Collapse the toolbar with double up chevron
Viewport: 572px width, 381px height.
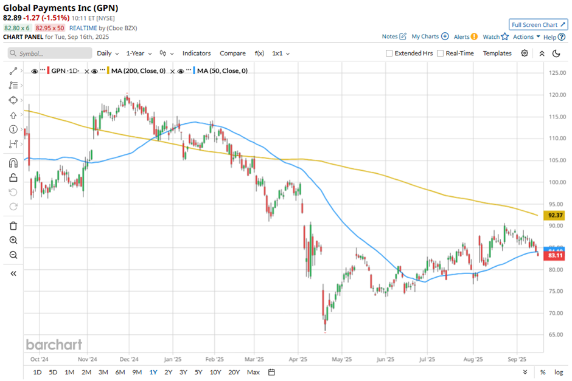coord(542,53)
